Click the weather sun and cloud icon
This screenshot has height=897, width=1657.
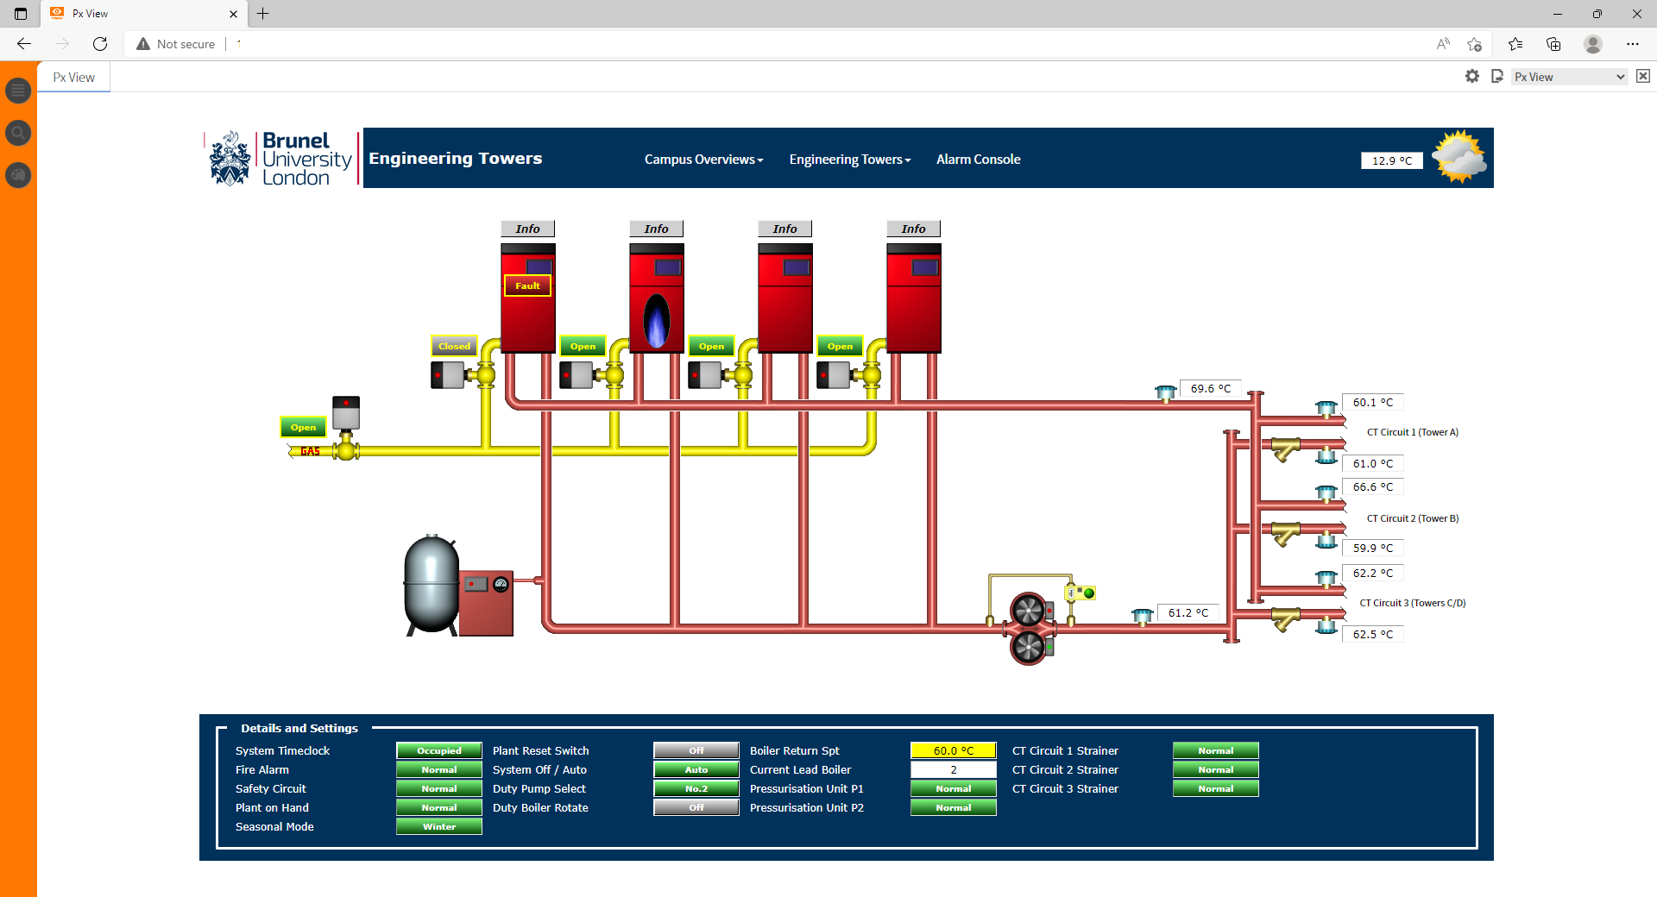coord(1459,158)
